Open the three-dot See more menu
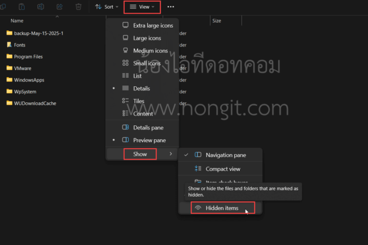 click(171, 7)
